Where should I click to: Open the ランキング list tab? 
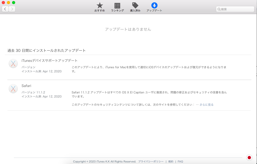117,7
